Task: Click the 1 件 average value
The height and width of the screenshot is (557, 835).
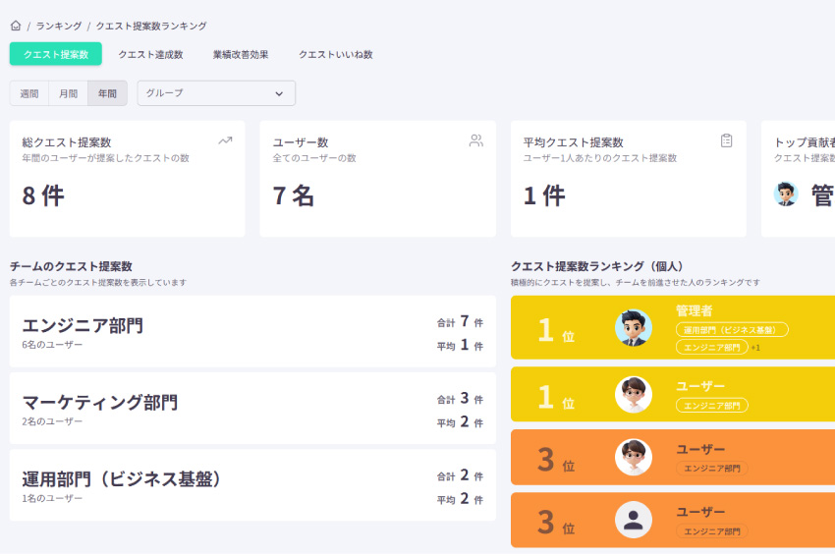Action: pyautogui.click(x=543, y=195)
